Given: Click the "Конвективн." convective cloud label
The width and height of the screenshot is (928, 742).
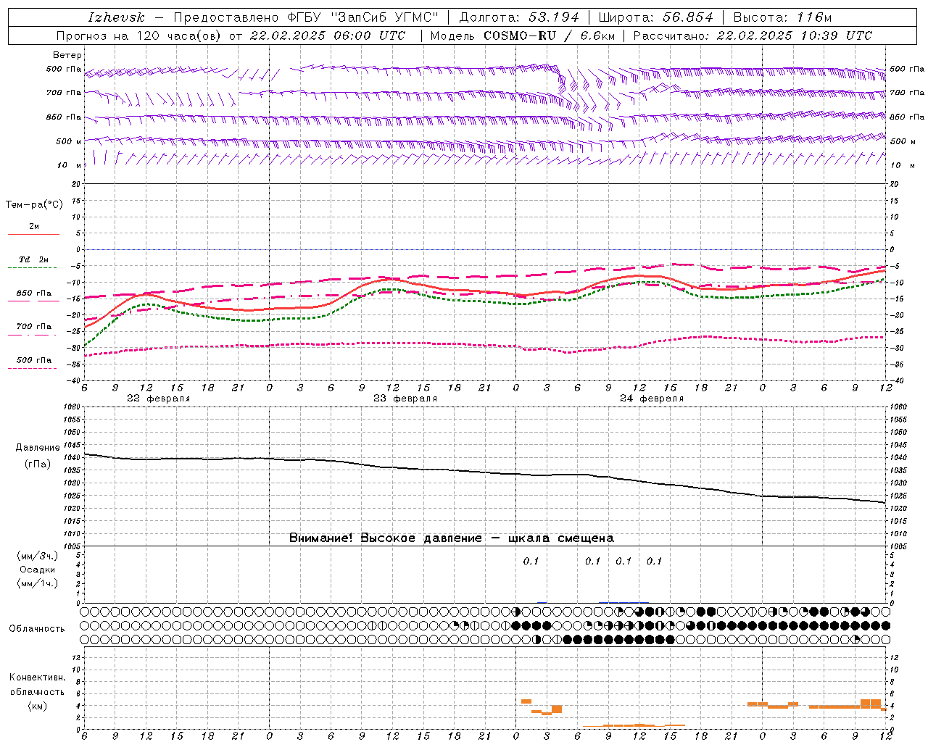Looking at the screenshot, I should tap(38, 678).
